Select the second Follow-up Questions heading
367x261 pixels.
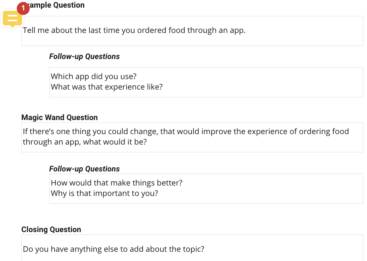(84, 169)
